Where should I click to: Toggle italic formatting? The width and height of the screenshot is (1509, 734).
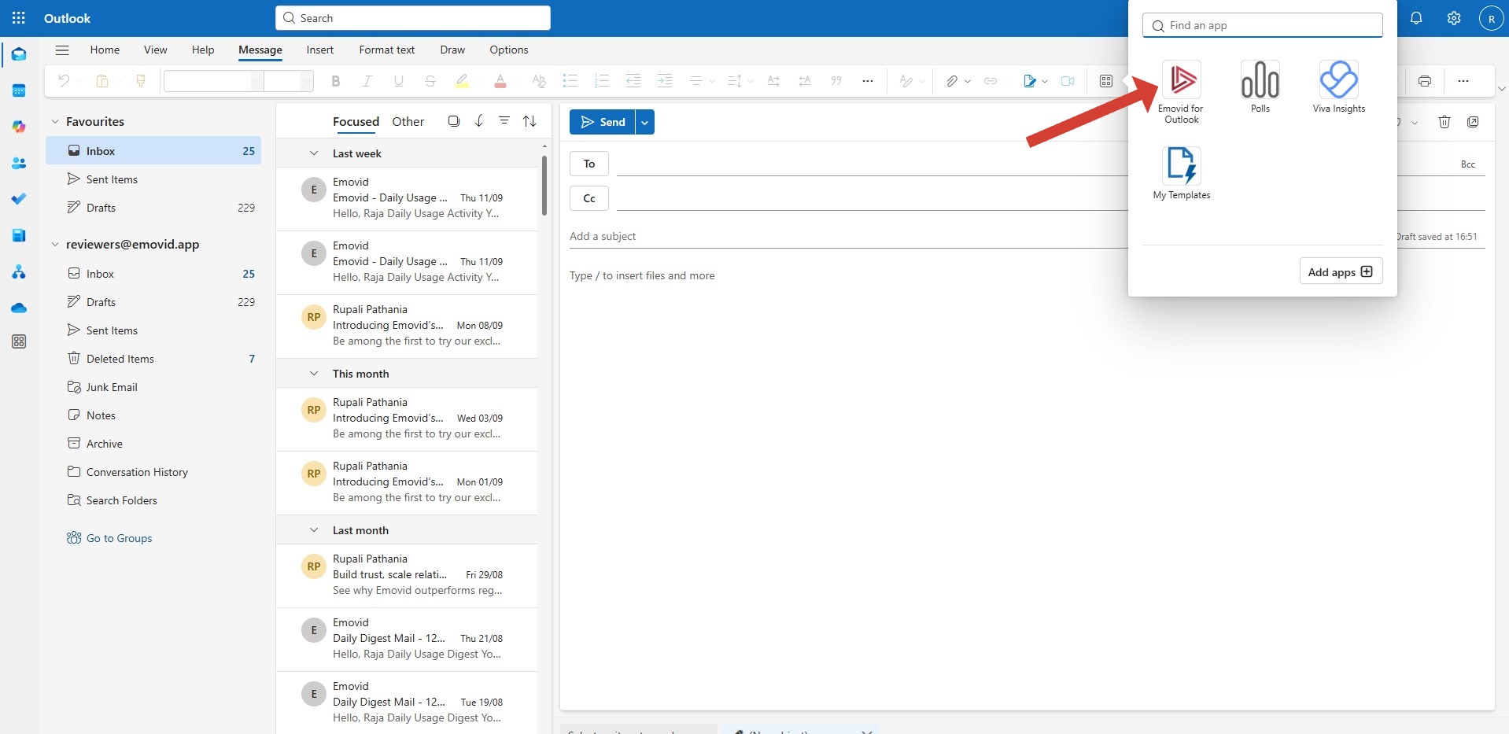tap(367, 80)
